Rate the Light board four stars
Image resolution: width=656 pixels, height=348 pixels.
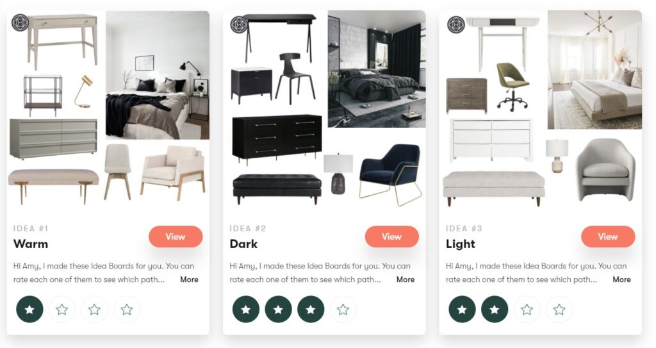[559, 310]
